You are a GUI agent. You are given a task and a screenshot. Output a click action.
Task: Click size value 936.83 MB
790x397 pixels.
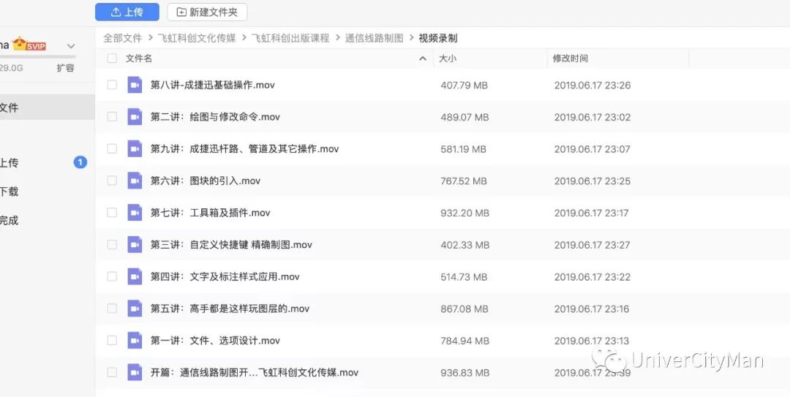click(464, 373)
